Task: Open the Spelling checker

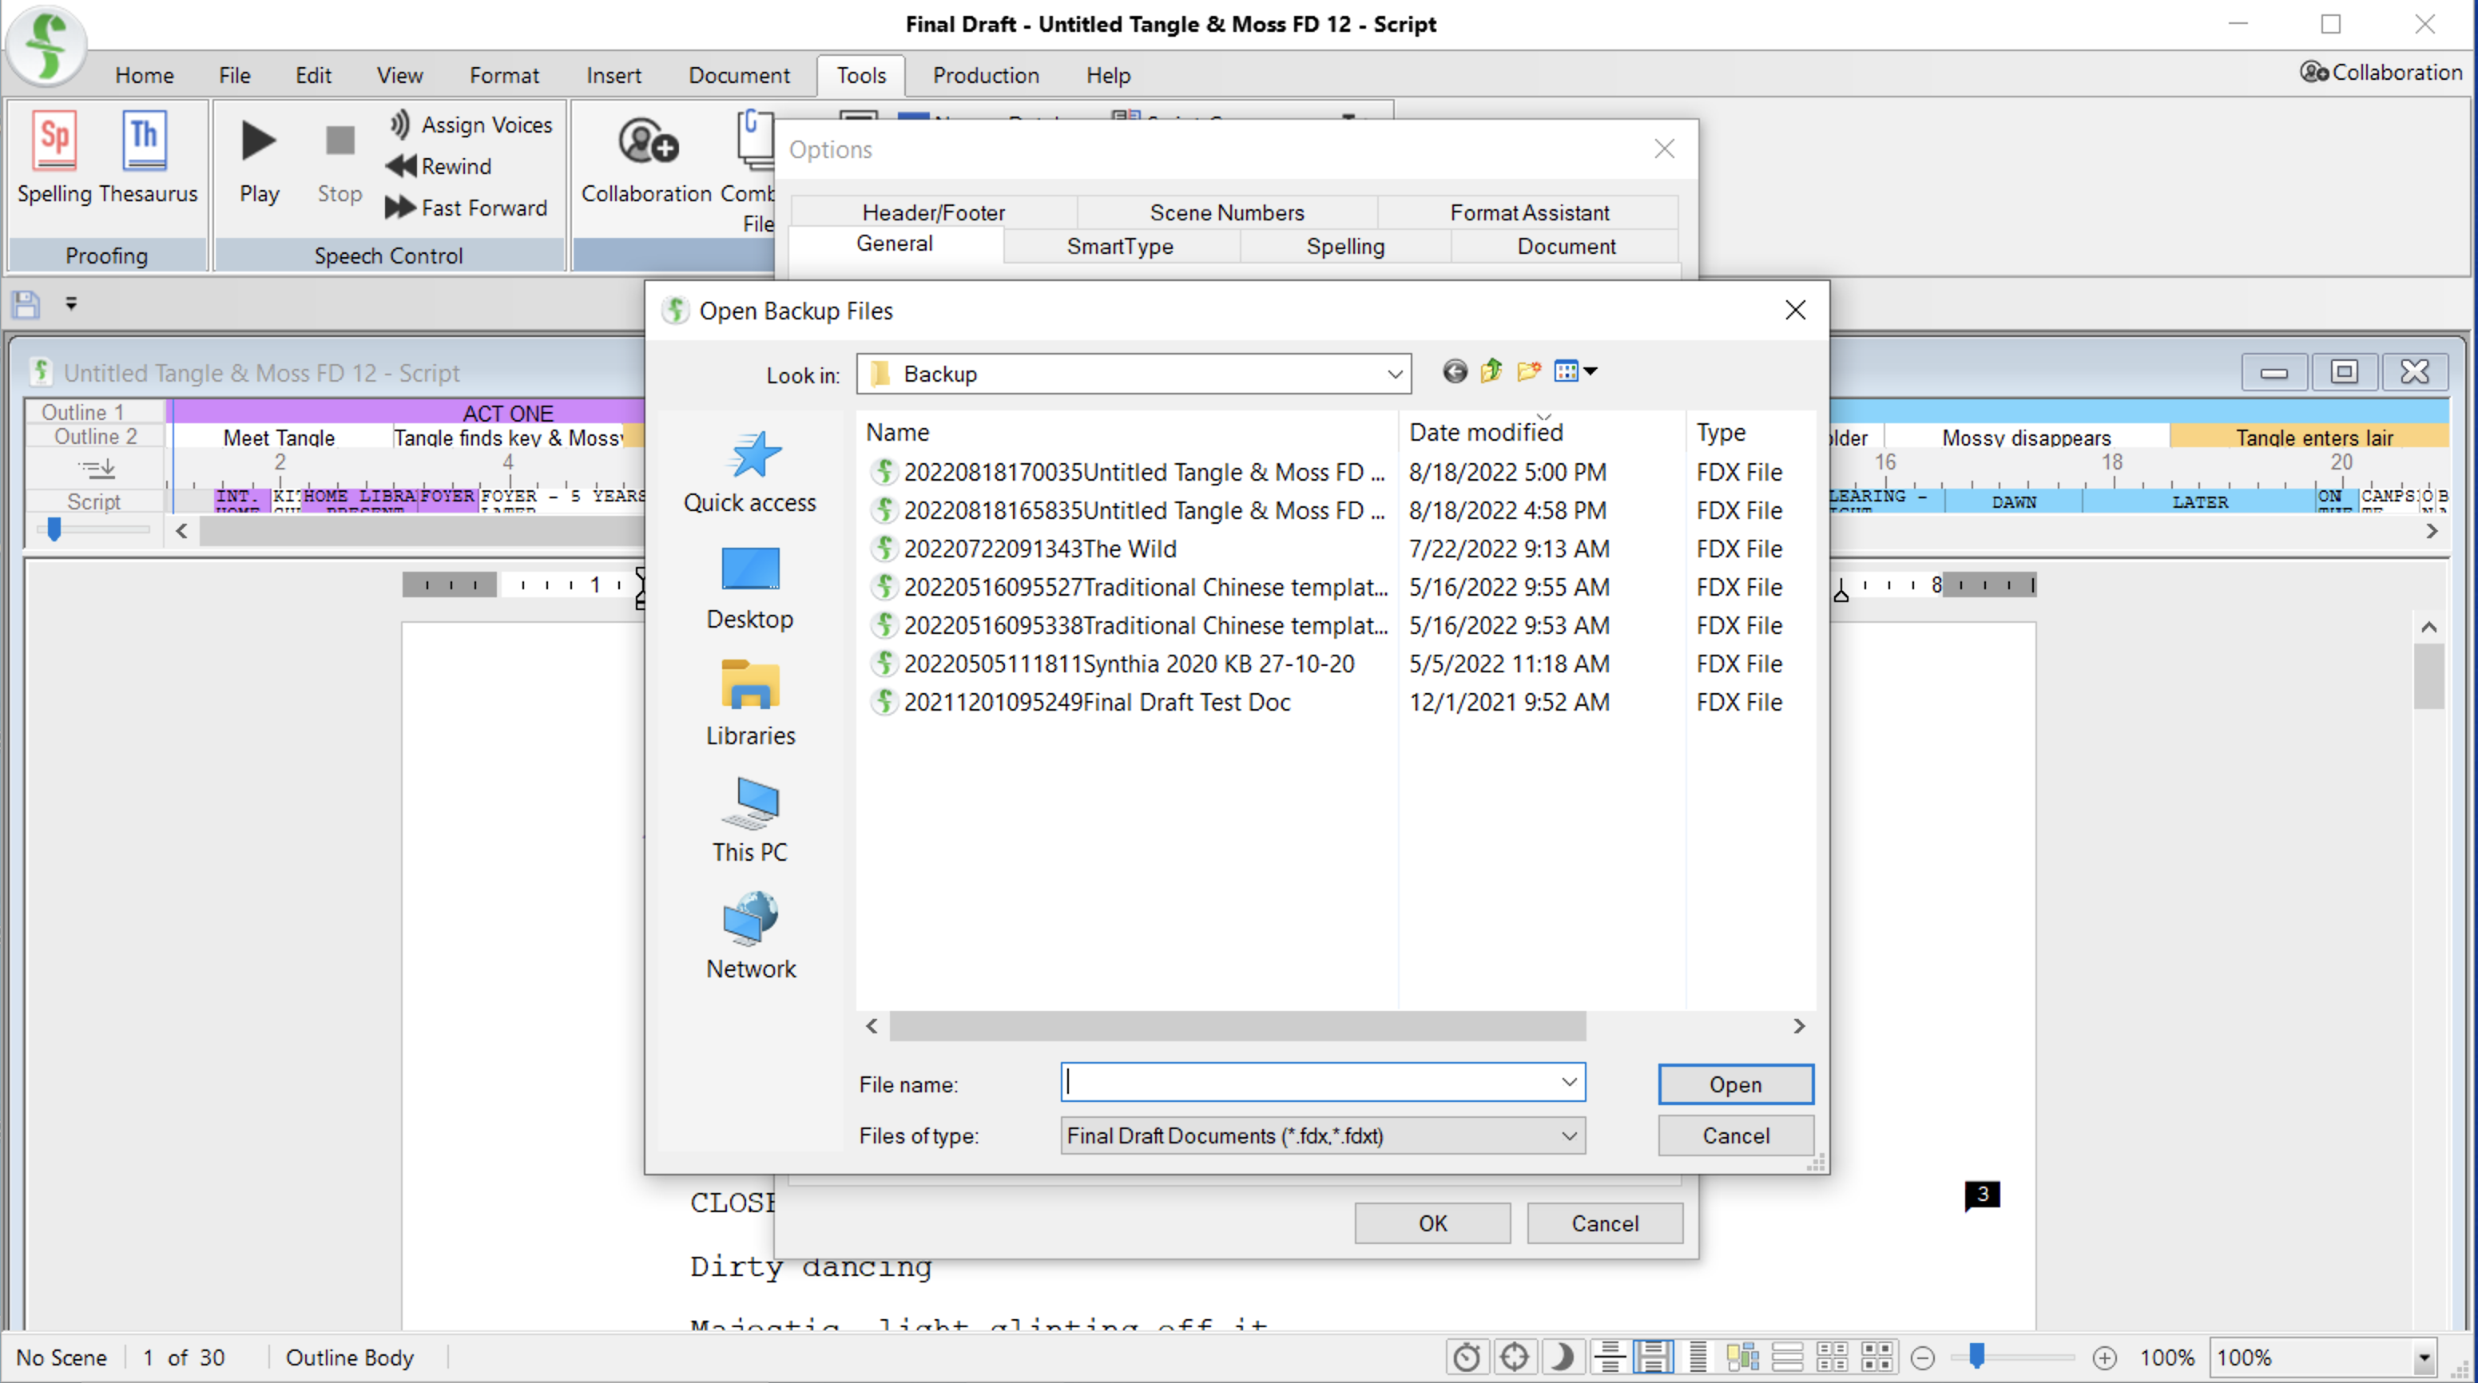Action: coord(54,159)
